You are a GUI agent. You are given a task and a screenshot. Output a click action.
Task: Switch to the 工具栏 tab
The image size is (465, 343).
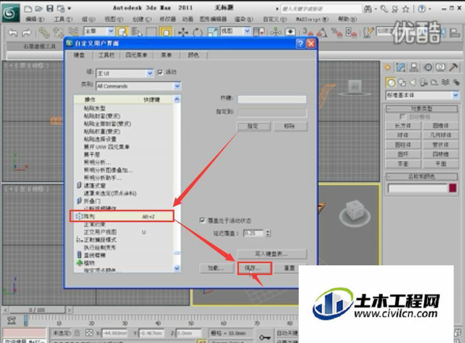tap(106, 56)
